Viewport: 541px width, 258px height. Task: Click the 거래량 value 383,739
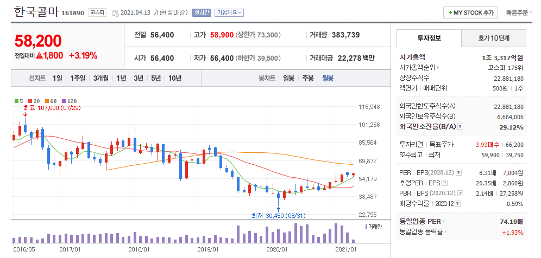click(345, 35)
